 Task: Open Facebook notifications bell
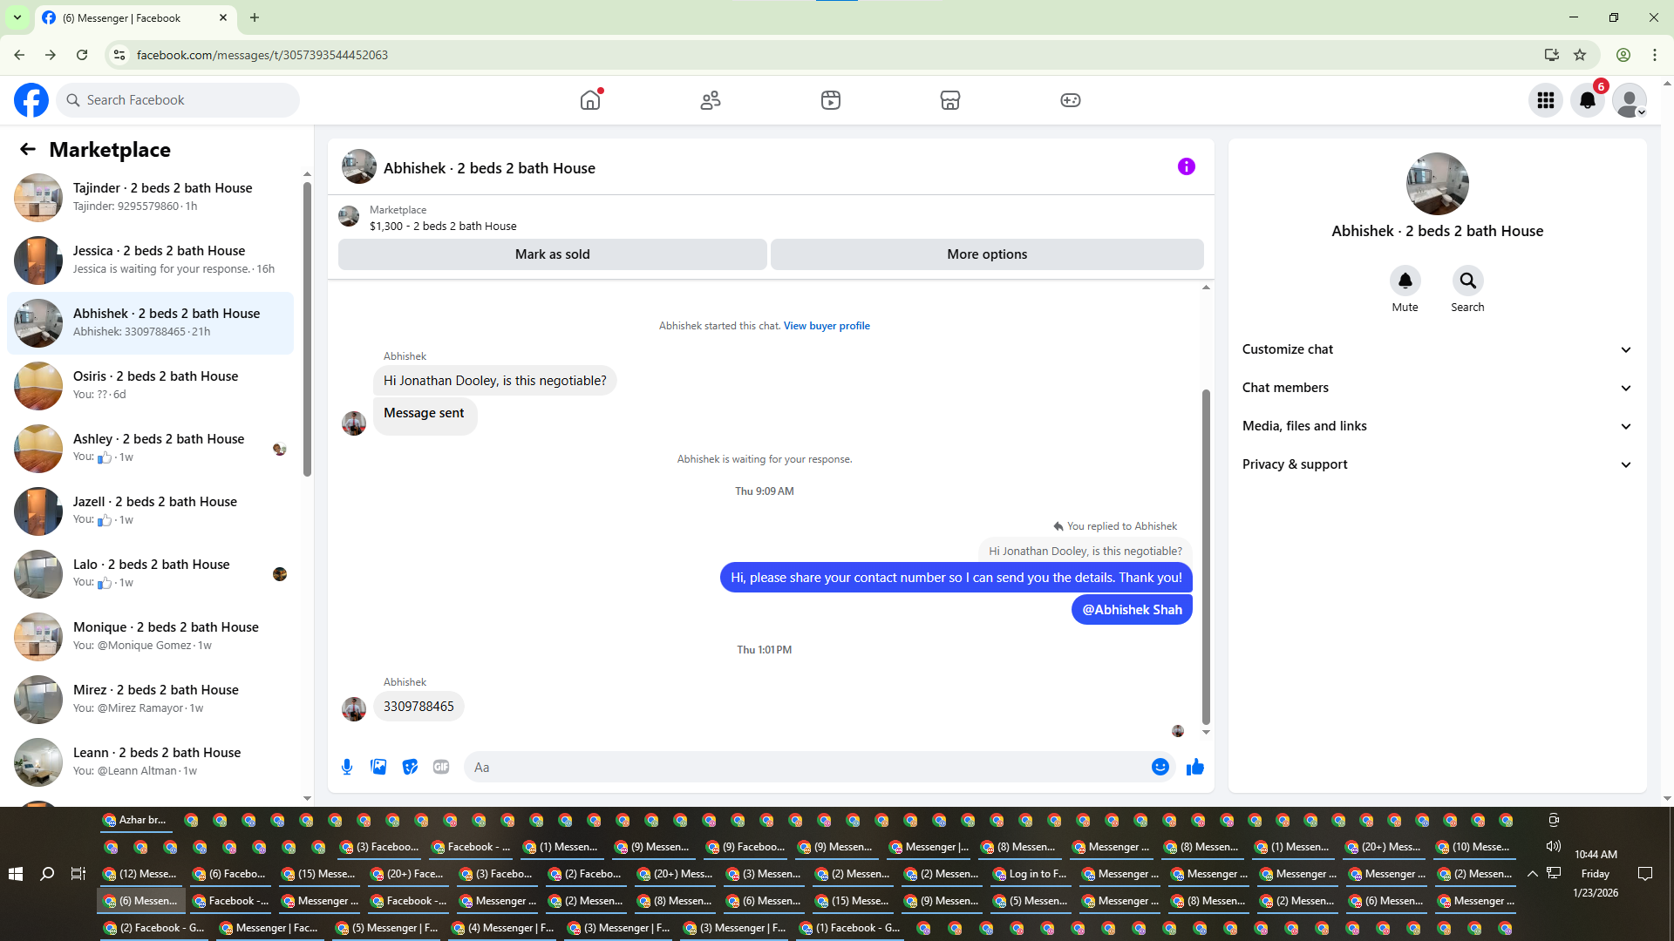1588,100
